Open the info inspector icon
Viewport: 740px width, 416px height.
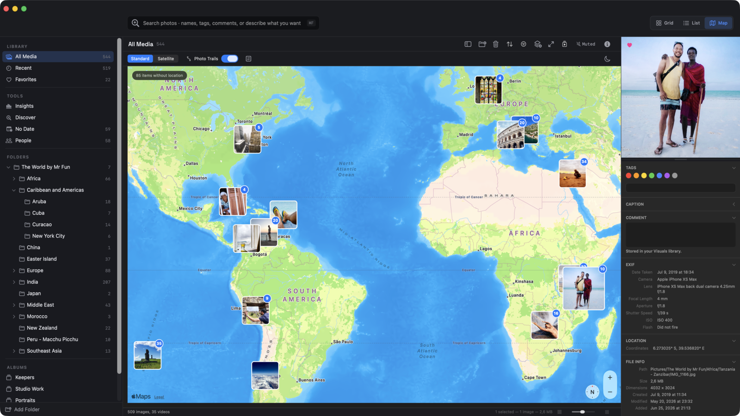tap(607, 44)
